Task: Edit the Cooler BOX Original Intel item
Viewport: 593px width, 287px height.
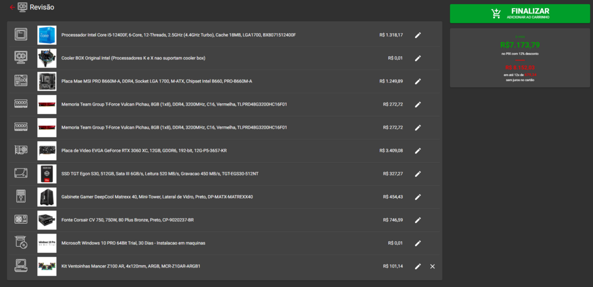Action: tap(417, 58)
